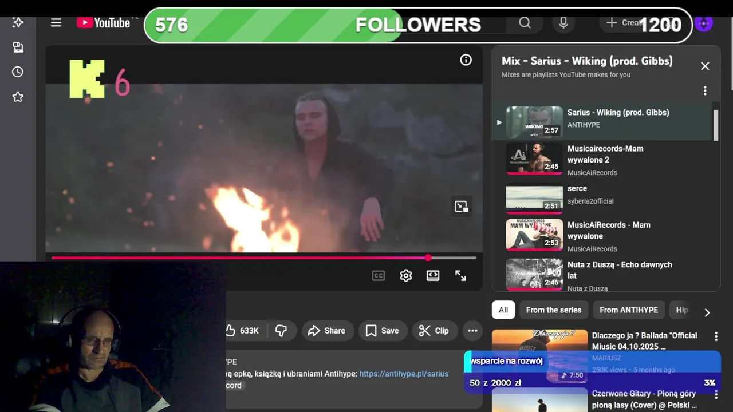Image resolution: width=733 pixels, height=412 pixels.
Task: Click the search magnifier icon
Action: [x=525, y=23]
